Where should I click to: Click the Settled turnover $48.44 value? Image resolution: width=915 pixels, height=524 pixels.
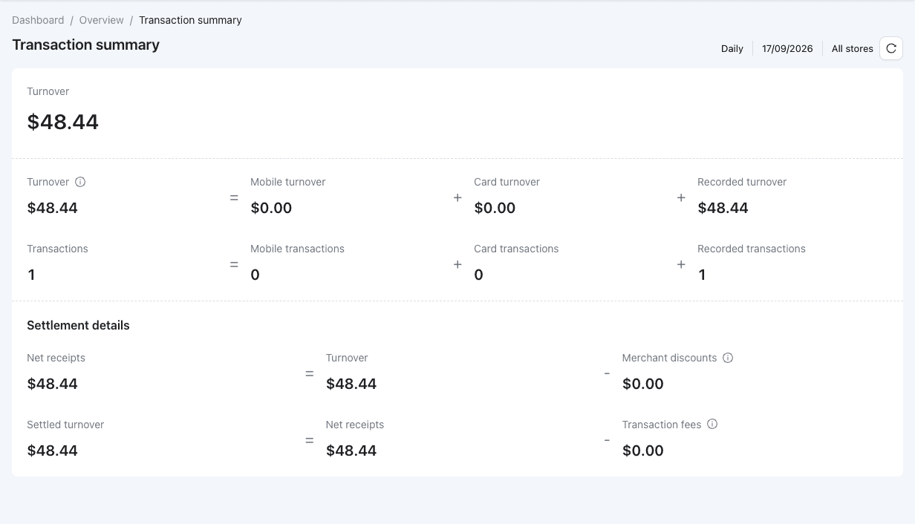coord(53,451)
